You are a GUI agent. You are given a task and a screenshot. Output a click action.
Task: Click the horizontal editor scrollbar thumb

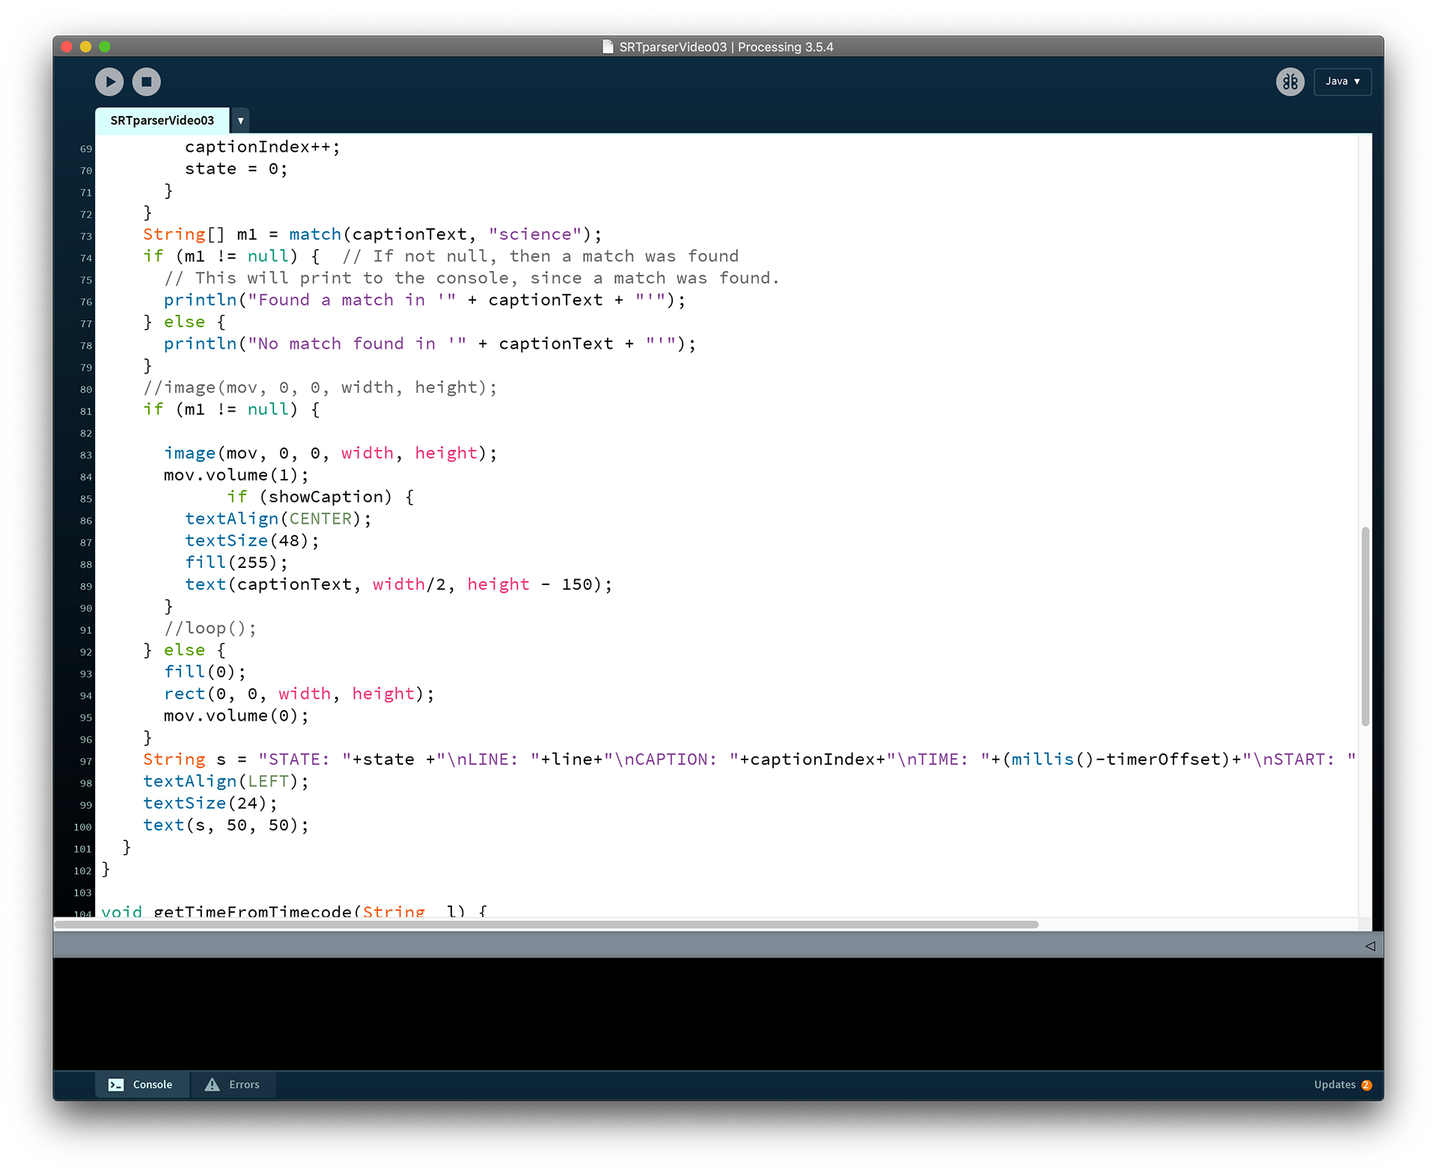tap(546, 925)
